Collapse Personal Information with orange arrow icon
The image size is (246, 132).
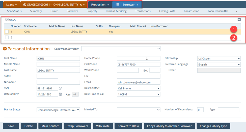pyautogui.click(x=5, y=49)
